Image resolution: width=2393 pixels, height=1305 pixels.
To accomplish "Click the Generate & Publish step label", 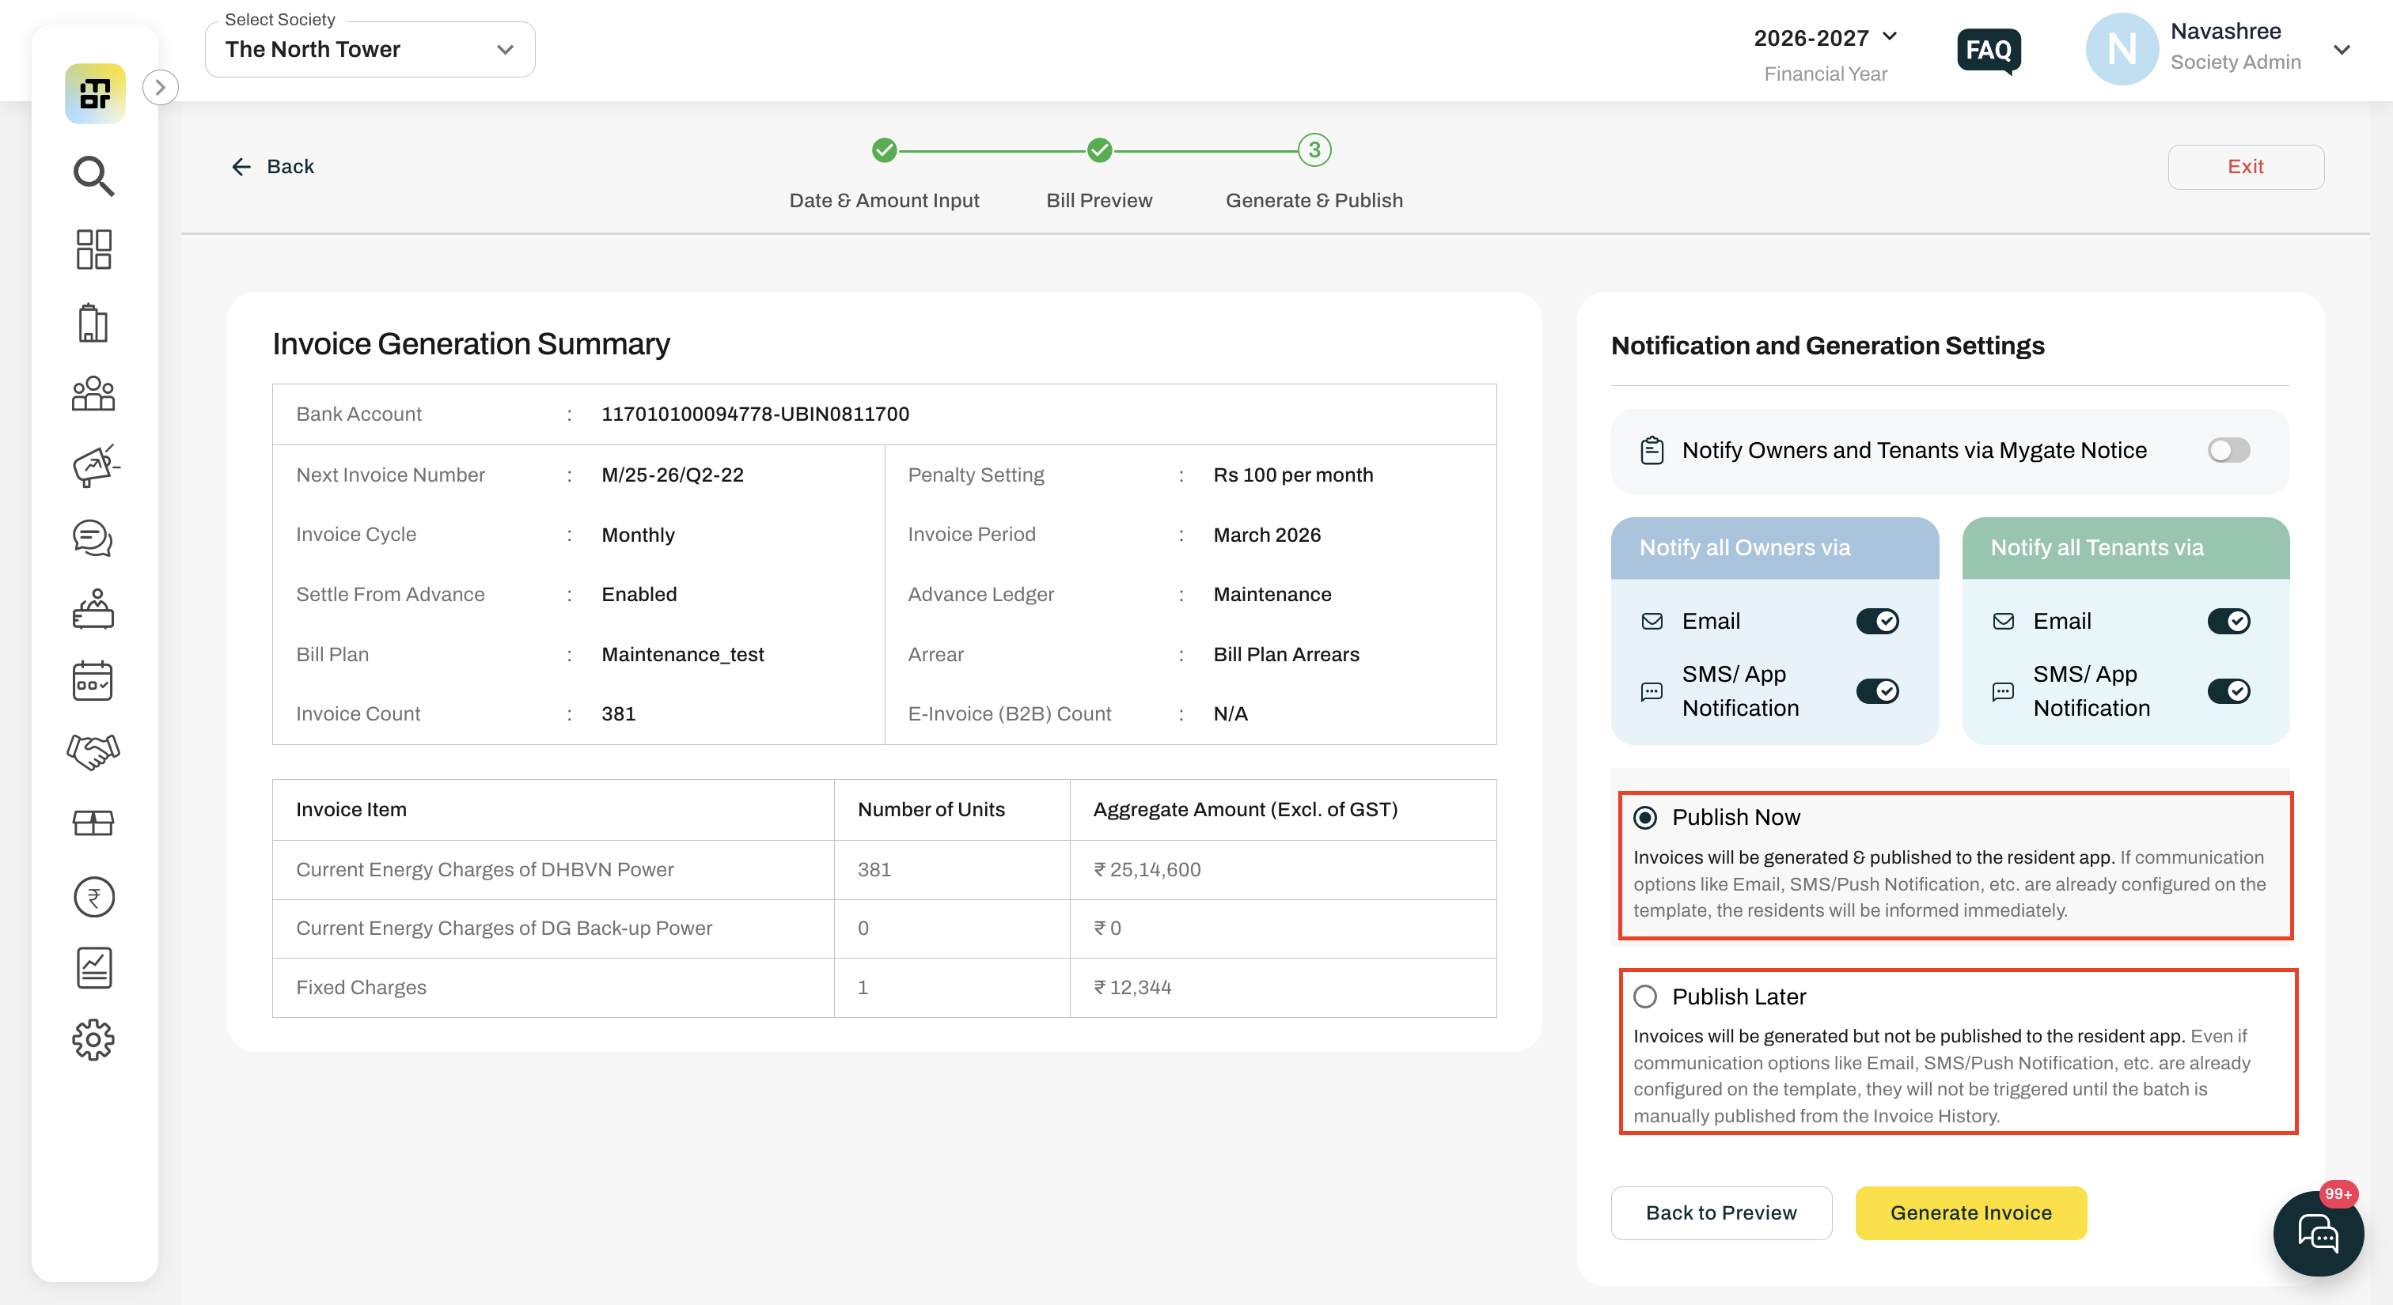I will (x=1314, y=200).
